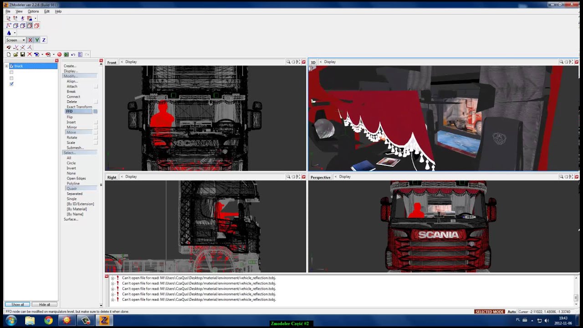Click the greyed Redo arrow icon
The image size is (583, 328).
(87, 54)
